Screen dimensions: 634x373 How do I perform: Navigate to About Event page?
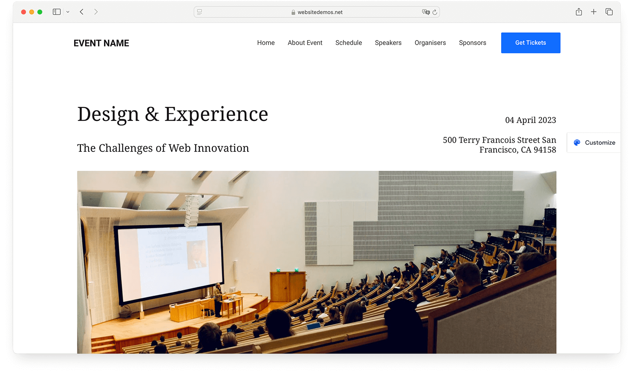305,43
